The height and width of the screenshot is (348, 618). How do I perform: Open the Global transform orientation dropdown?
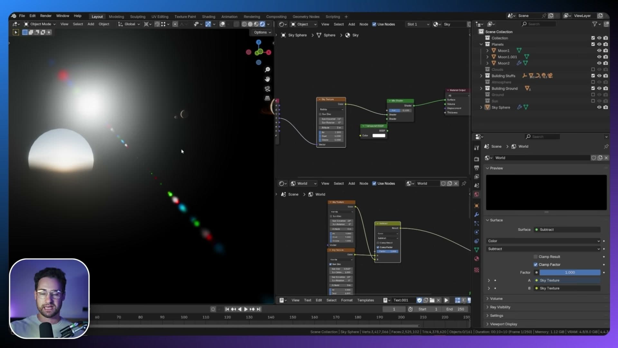[x=129, y=24]
